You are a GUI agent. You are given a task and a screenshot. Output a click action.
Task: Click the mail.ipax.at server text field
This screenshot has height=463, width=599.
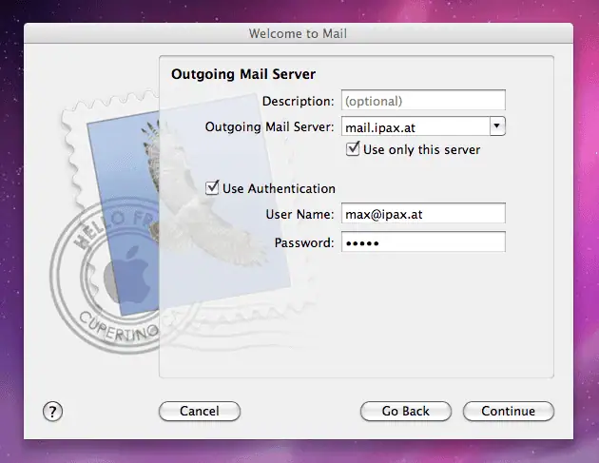pyautogui.click(x=413, y=125)
